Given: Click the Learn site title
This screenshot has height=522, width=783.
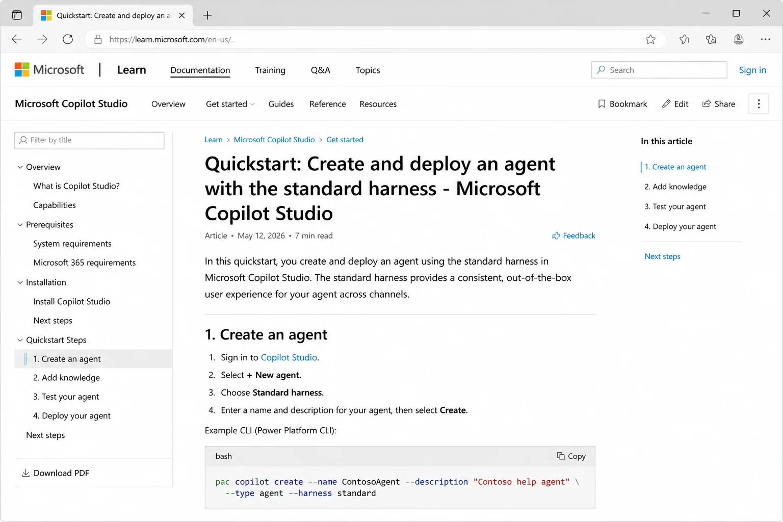Looking at the screenshot, I should coord(132,70).
